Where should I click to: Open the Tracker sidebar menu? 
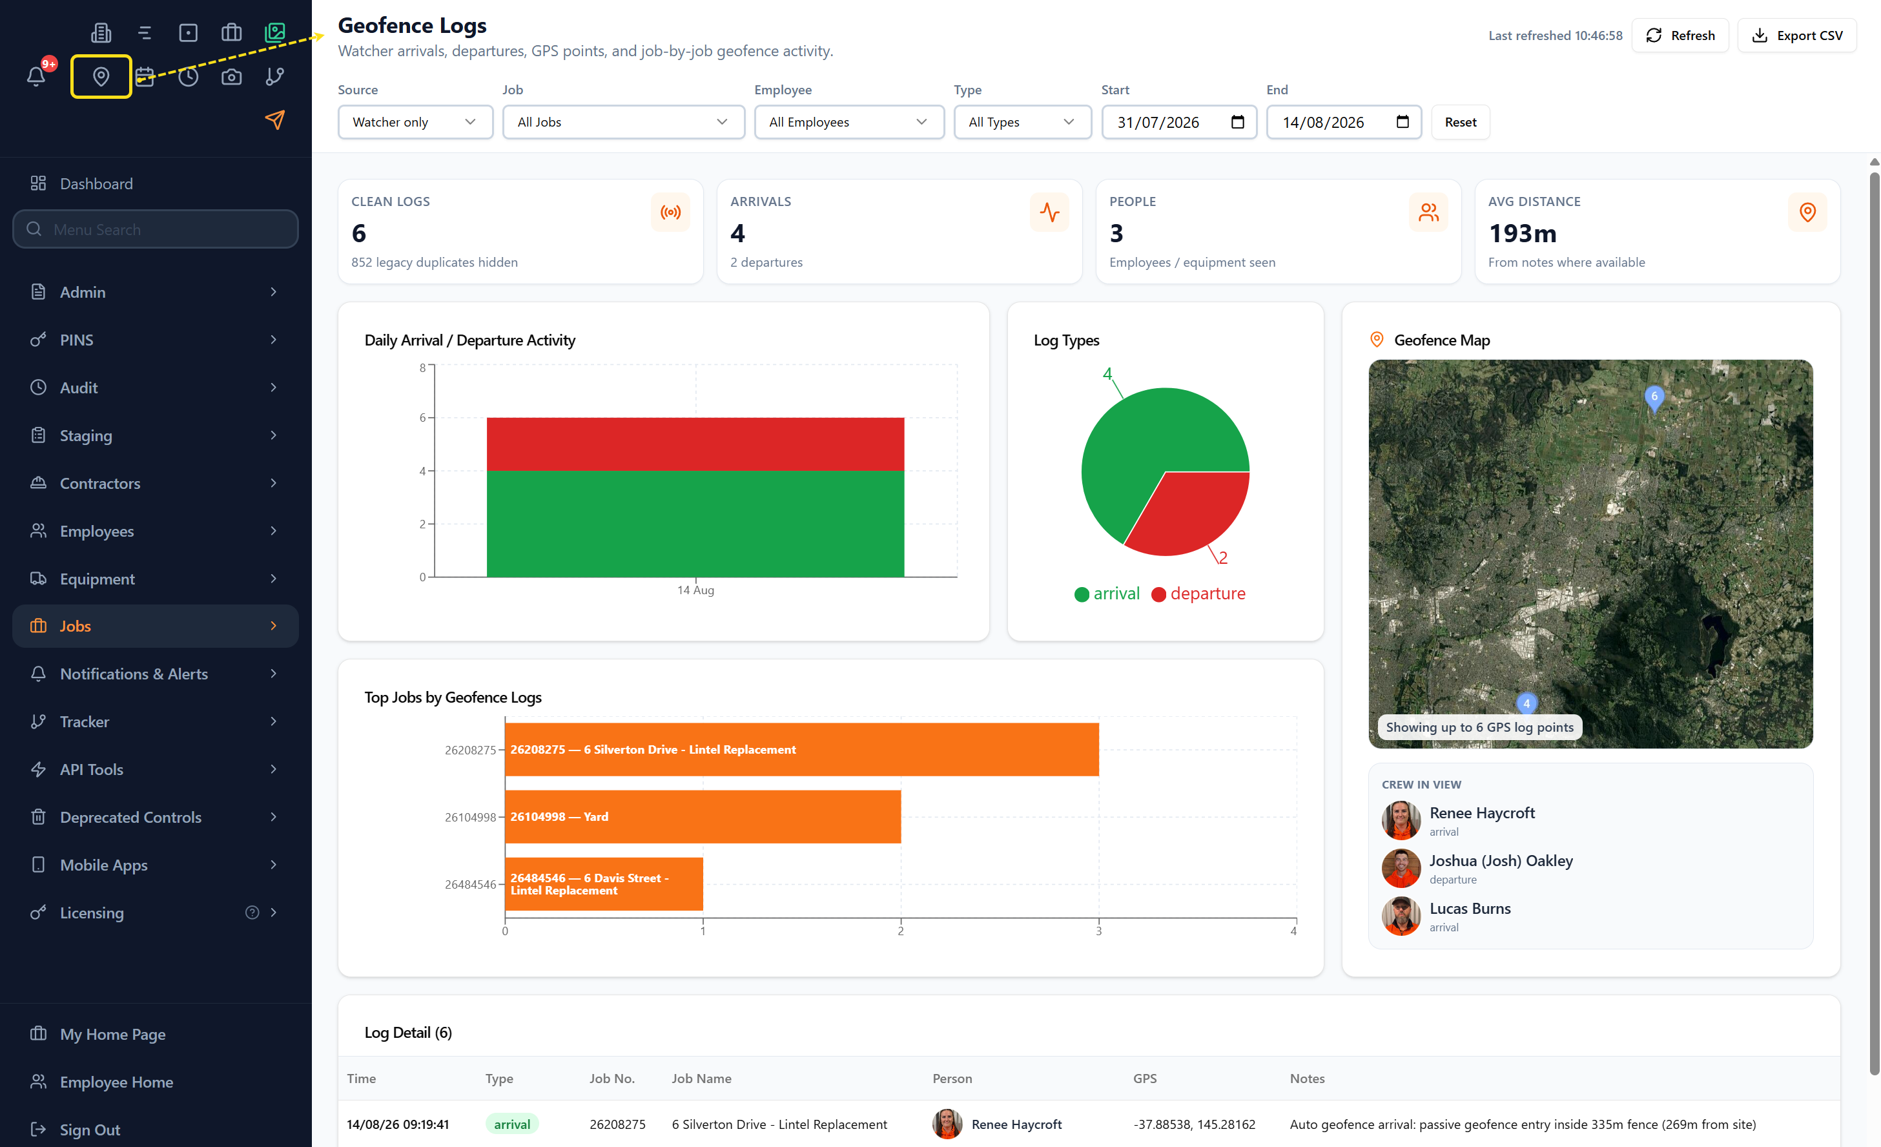tap(155, 721)
